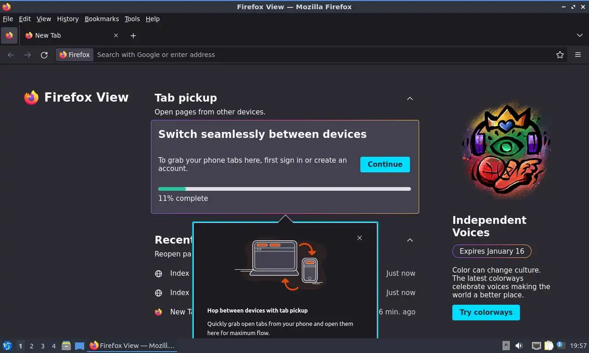Open the Edit menu

pos(25,19)
